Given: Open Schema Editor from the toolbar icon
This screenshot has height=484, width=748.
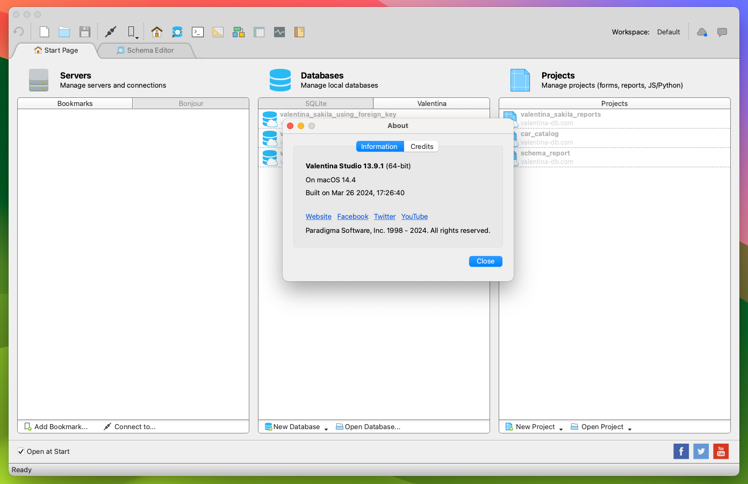Looking at the screenshot, I should point(177,32).
